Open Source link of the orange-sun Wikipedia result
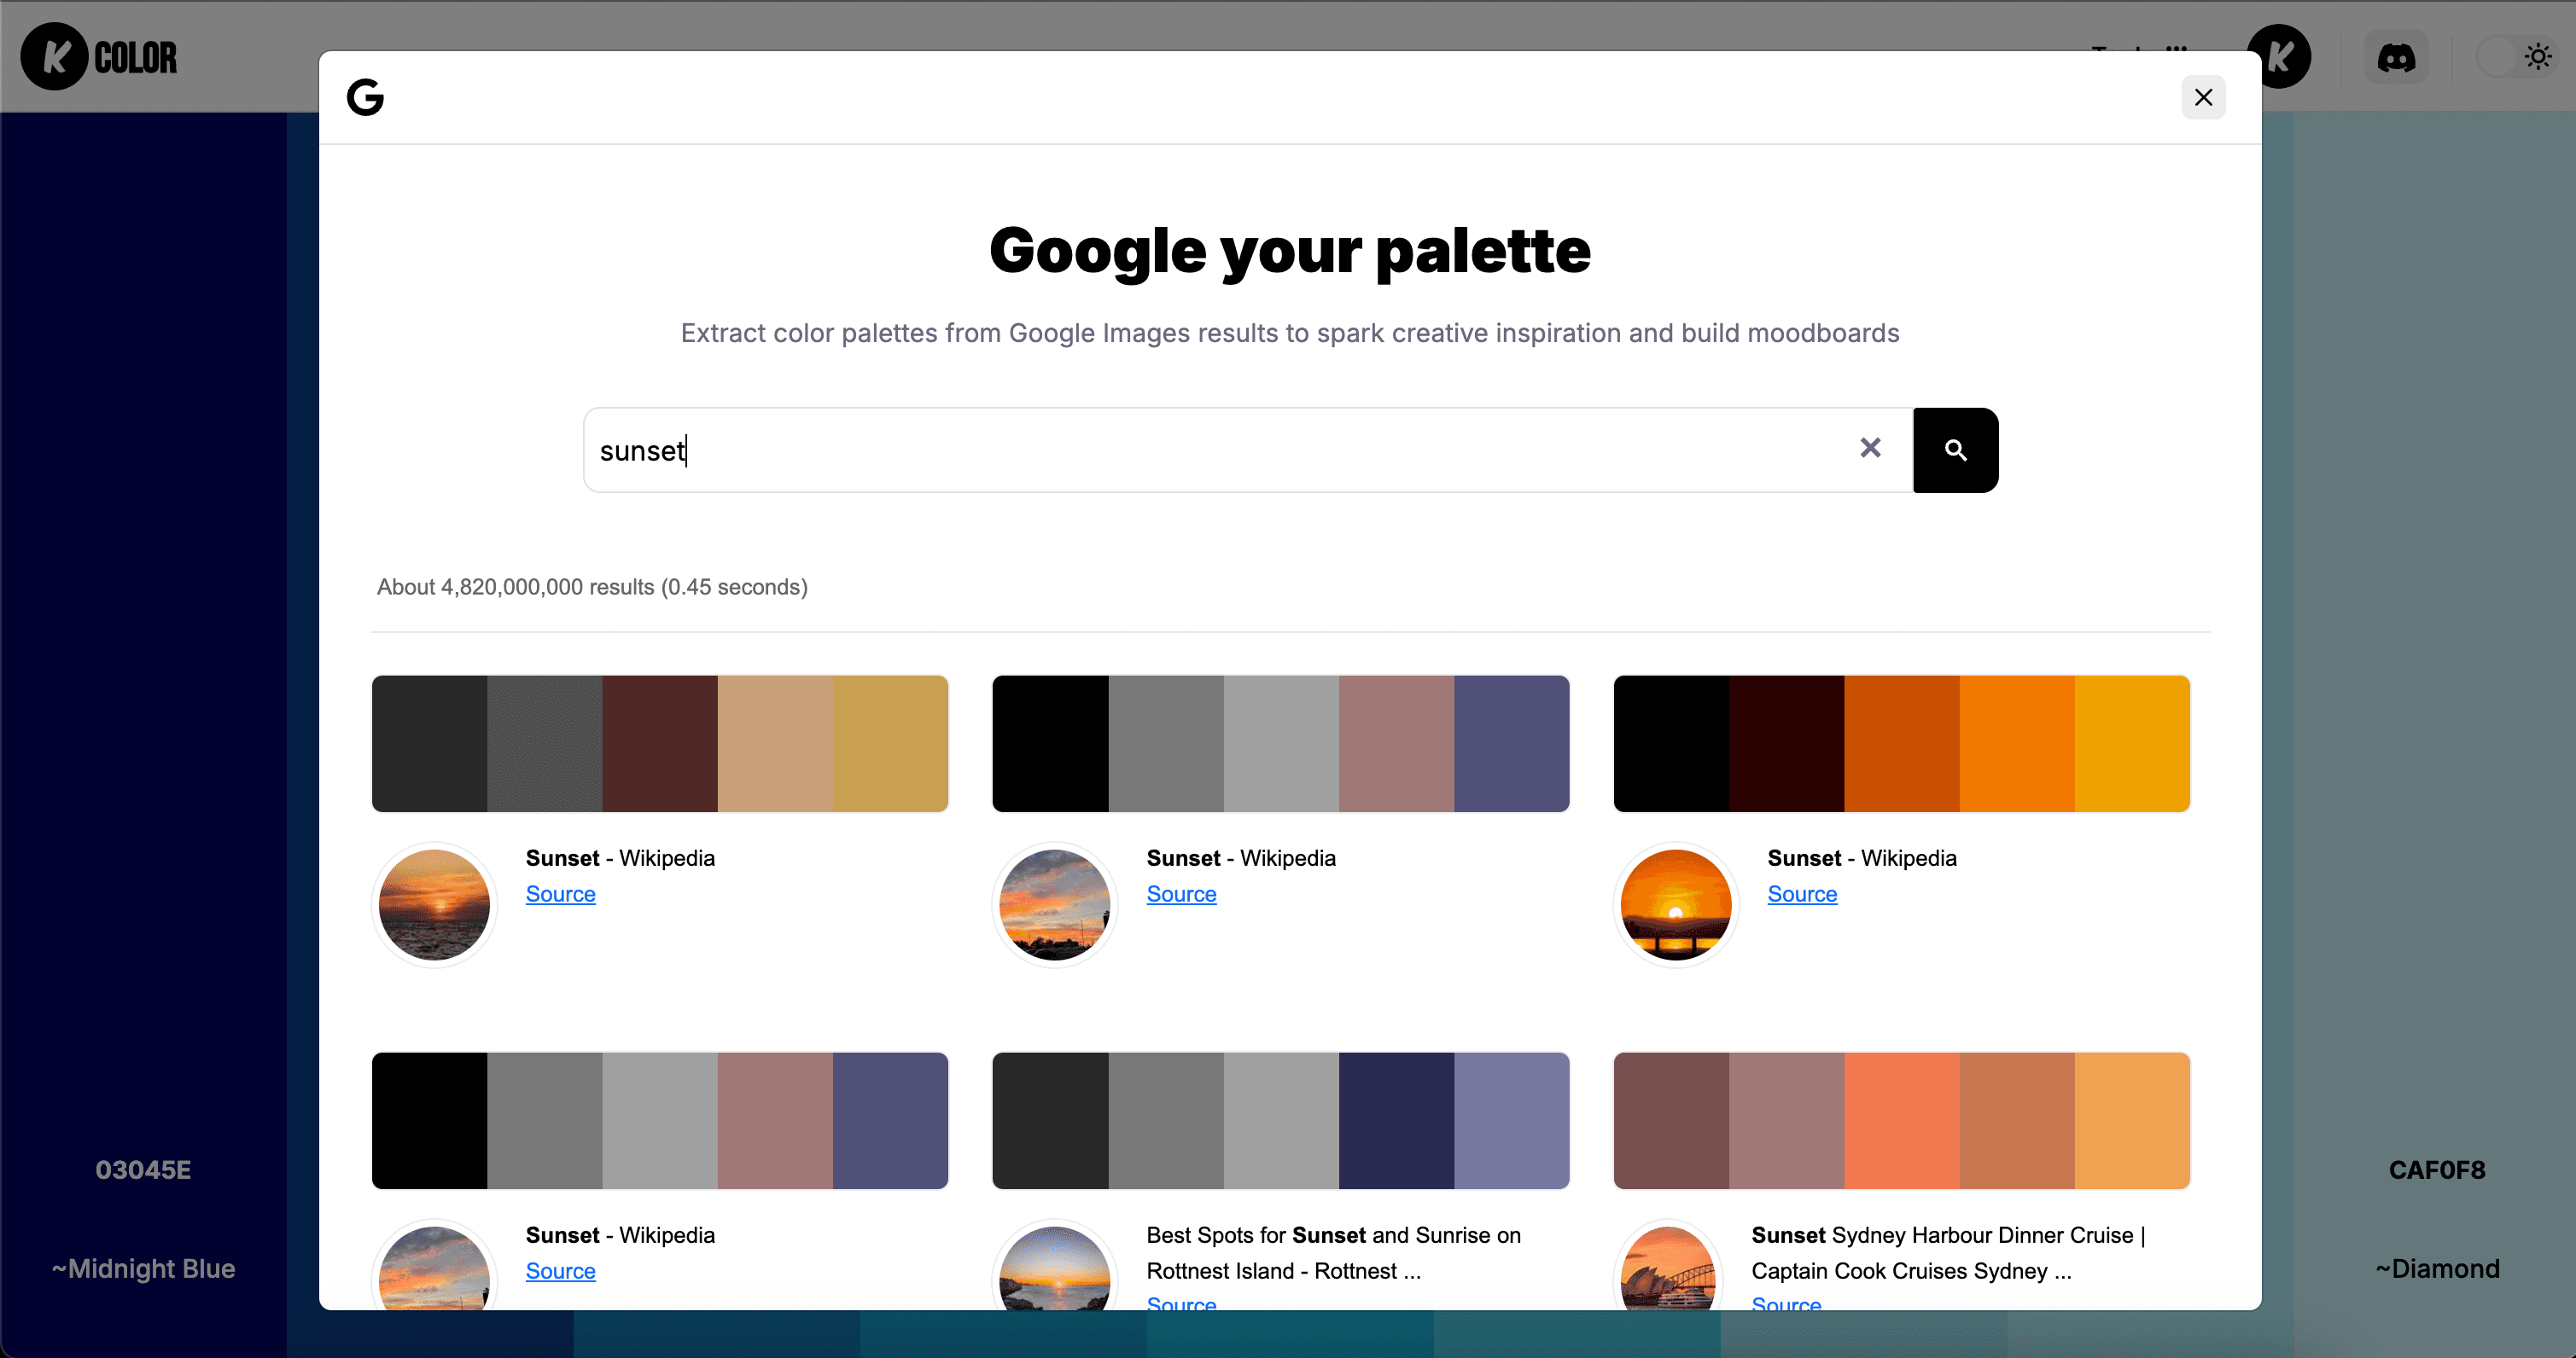 click(x=1802, y=893)
